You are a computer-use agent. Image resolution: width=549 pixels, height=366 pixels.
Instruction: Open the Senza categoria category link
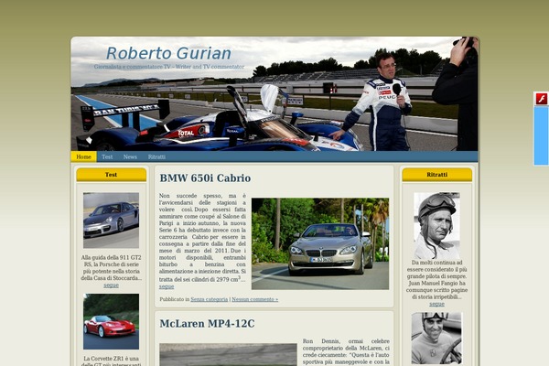(209, 299)
